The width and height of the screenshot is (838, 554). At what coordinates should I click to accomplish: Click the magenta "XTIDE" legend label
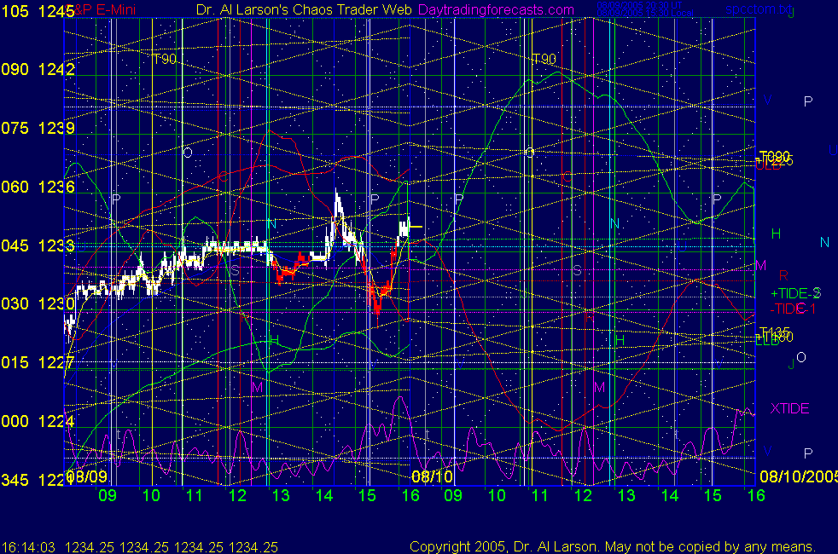coord(789,408)
